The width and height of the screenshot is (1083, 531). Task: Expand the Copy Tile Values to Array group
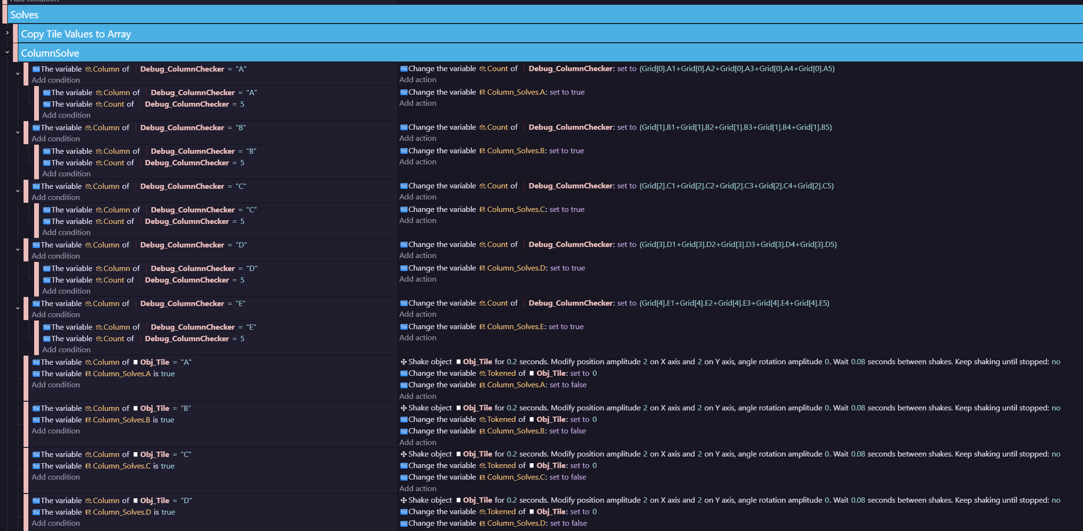pyautogui.click(x=7, y=33)
